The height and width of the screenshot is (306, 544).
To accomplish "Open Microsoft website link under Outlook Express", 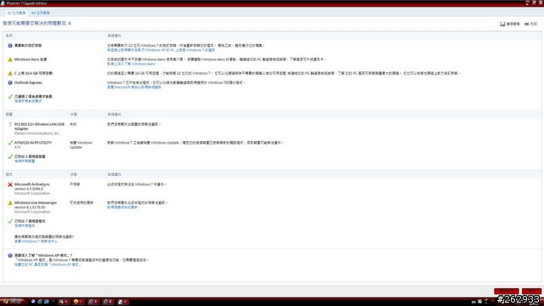I will pos(134,88).
